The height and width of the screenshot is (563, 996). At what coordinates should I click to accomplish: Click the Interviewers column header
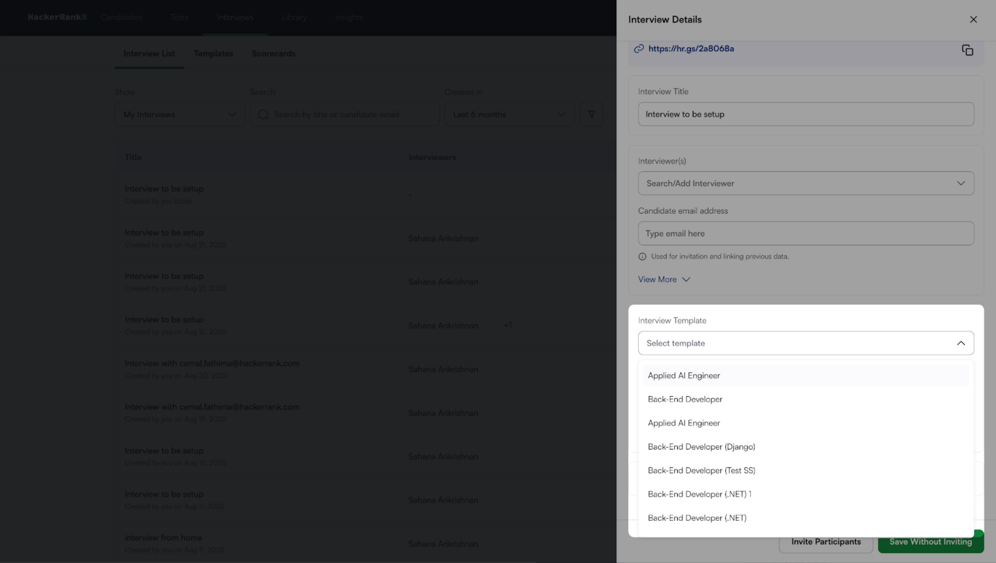[432, 158]
